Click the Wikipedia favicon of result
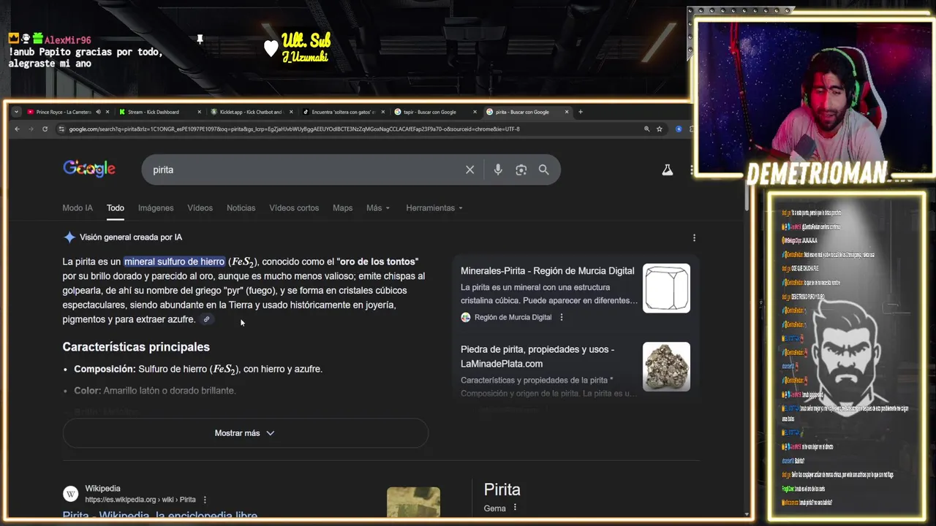Image resolution: width=936 pixels, height=526 pixels. pyautogui.click(x=71, y=494)
